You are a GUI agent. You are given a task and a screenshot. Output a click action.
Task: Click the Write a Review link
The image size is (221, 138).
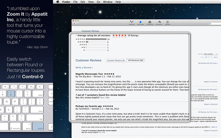tap(84, 68)
